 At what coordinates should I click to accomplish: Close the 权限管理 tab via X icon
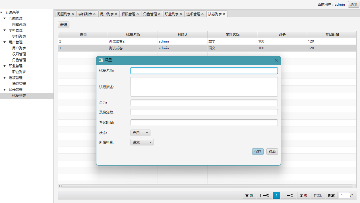tap(138, 14)
